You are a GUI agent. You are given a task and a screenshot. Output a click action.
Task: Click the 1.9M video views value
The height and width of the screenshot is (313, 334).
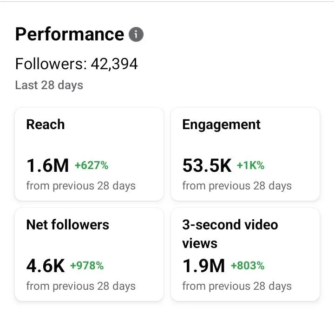coord(203,266)
